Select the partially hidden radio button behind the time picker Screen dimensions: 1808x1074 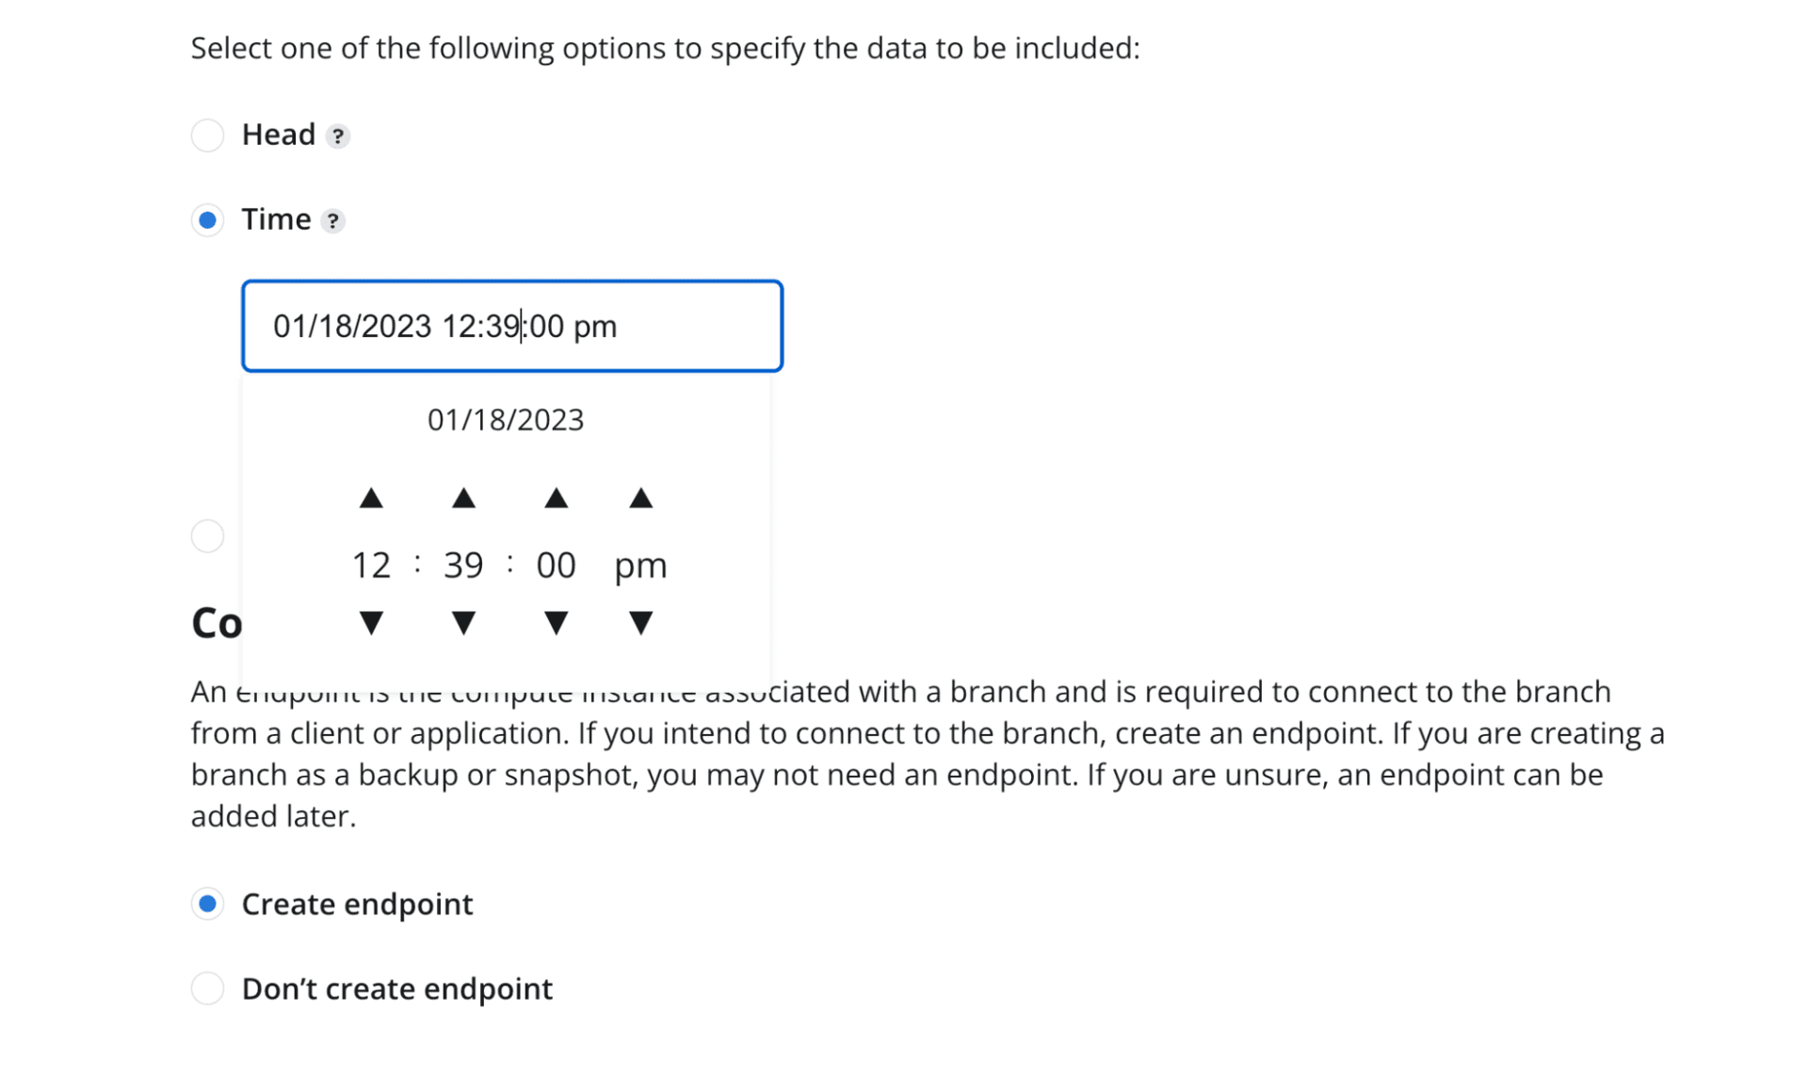207,537
